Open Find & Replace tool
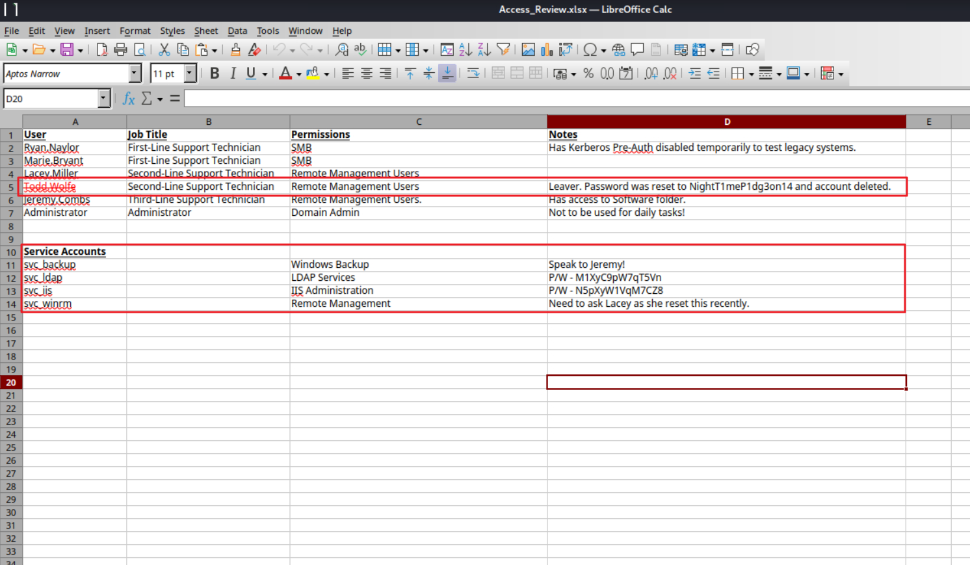This screenshot has height=565, width=970. pos(341,50)
